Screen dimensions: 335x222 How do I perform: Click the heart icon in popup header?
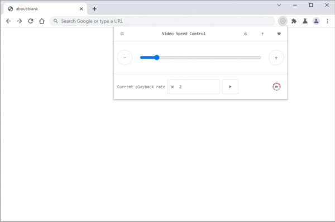(279, 34)
